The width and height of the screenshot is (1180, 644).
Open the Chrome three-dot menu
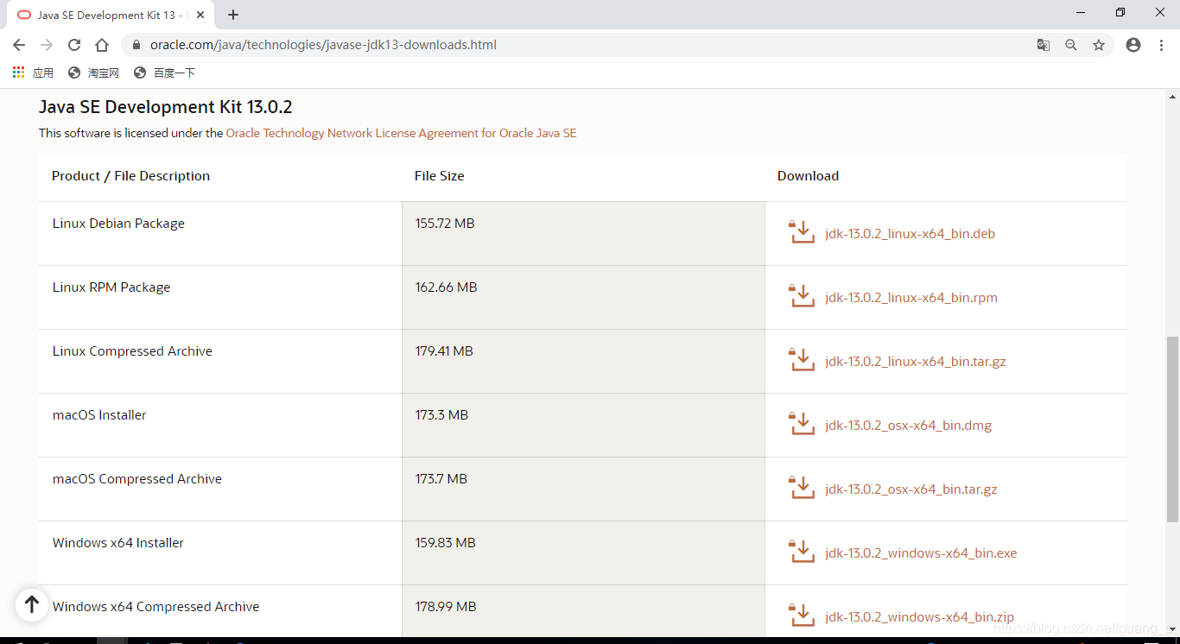pos(1161,45)
